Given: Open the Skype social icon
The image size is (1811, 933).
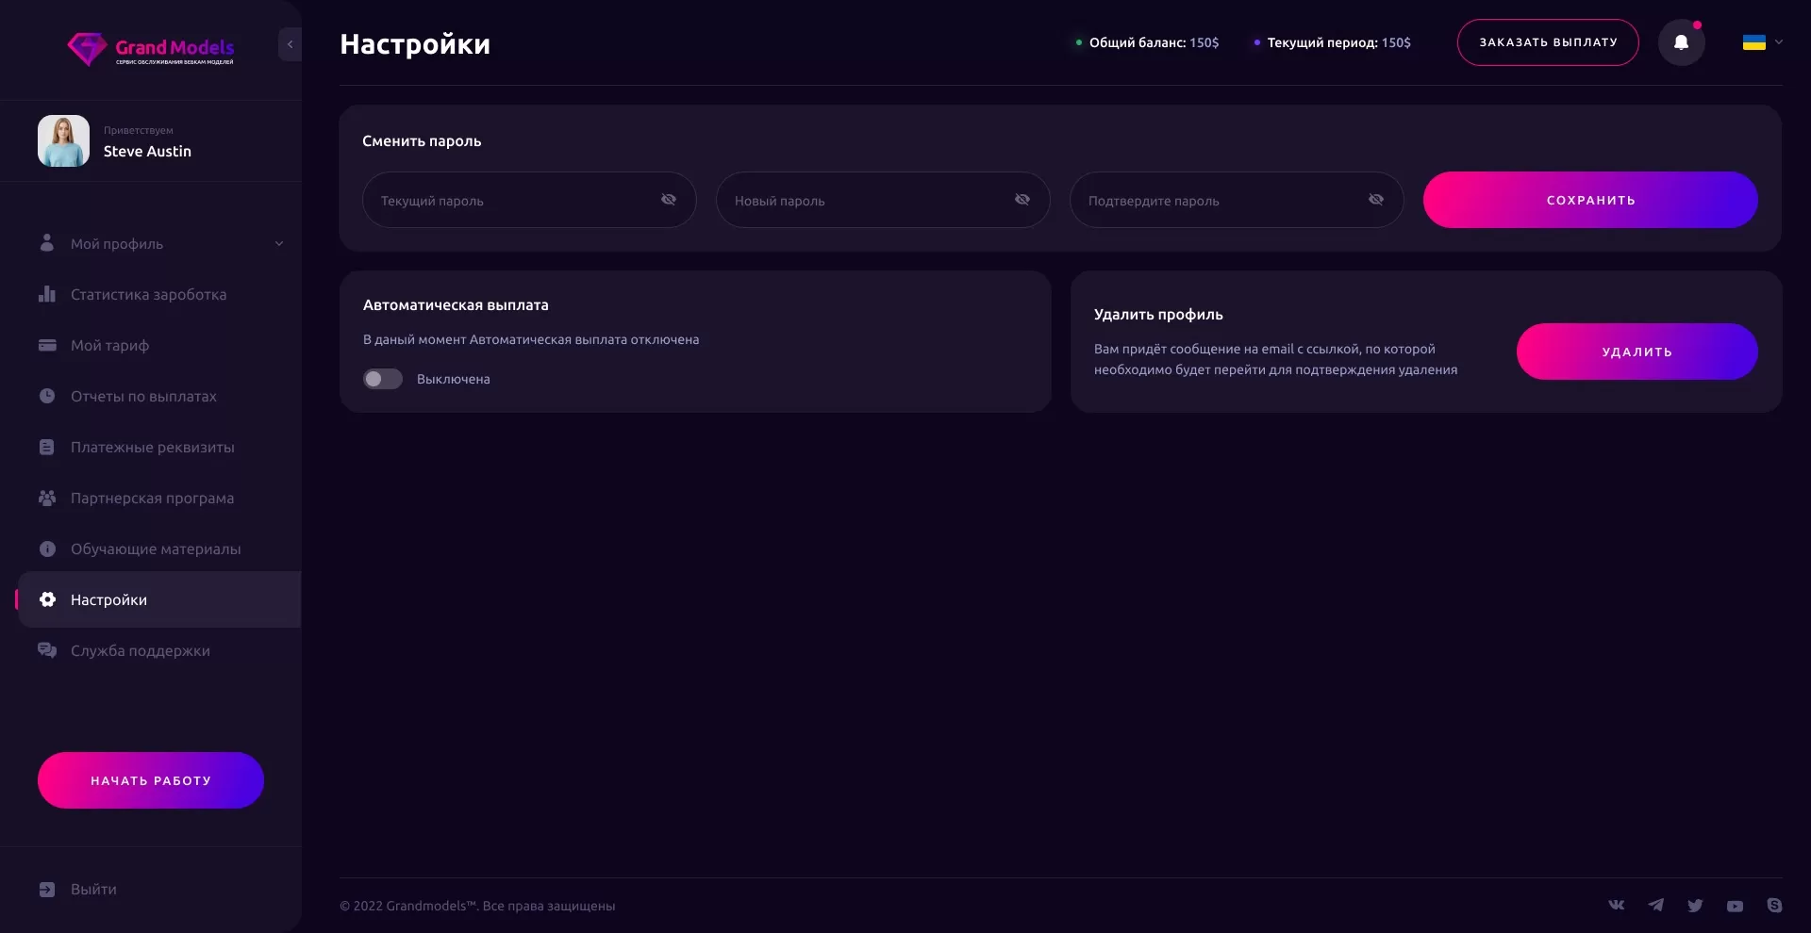Looking at the screenshot, I should 1774,905.
